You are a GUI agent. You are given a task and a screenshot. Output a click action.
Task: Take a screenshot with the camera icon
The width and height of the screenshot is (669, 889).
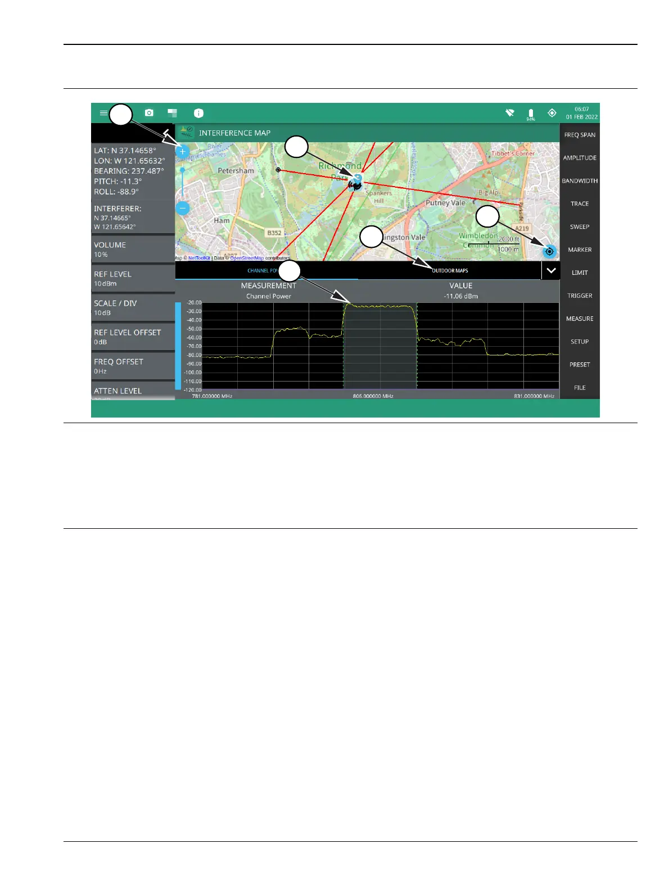(x=149, y=113)
